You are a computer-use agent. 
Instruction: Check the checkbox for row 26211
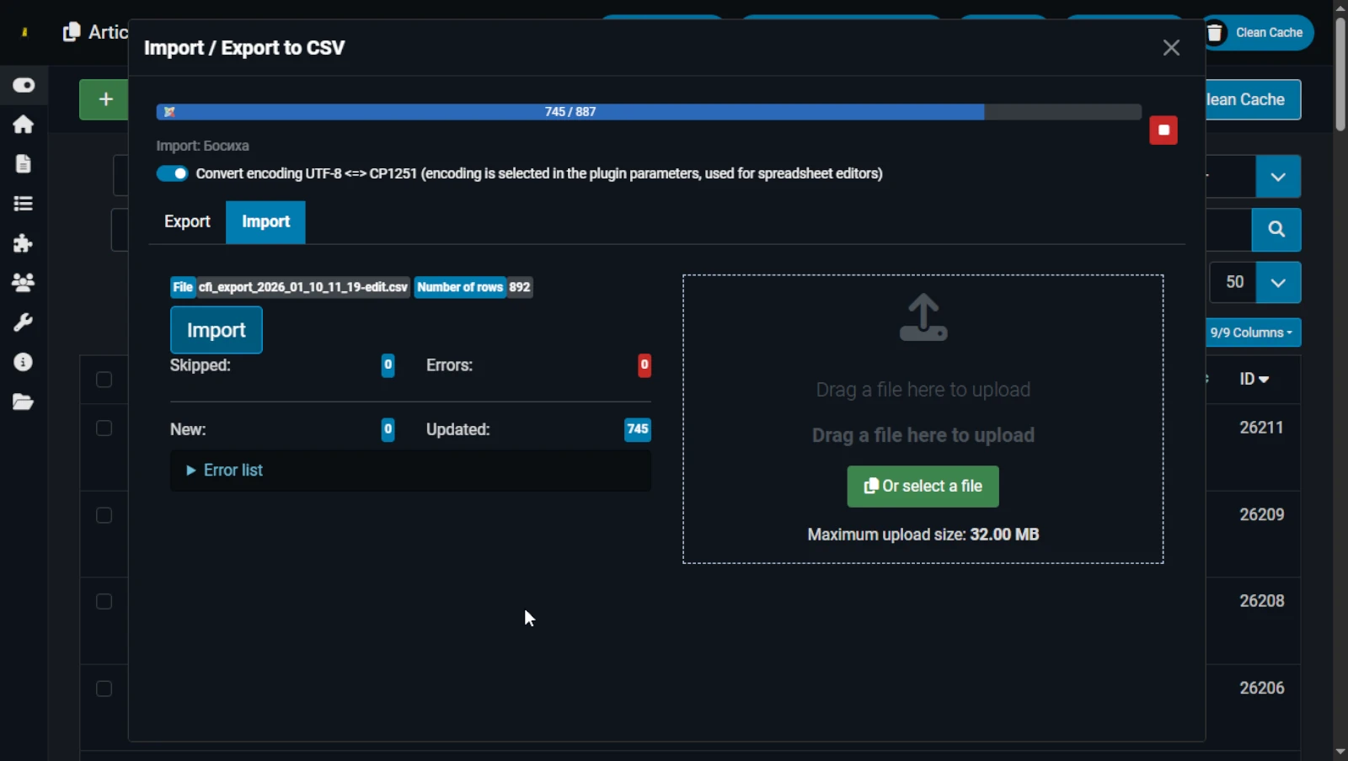click(104, 428)
